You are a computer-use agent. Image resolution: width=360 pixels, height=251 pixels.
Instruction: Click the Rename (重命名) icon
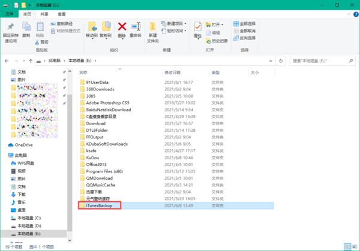point(136,26)
